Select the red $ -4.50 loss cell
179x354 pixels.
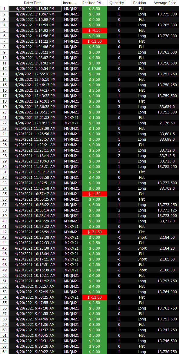coord(94,31)
